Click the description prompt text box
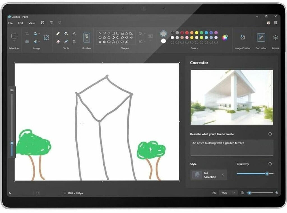287x213 pixels. 232,148
